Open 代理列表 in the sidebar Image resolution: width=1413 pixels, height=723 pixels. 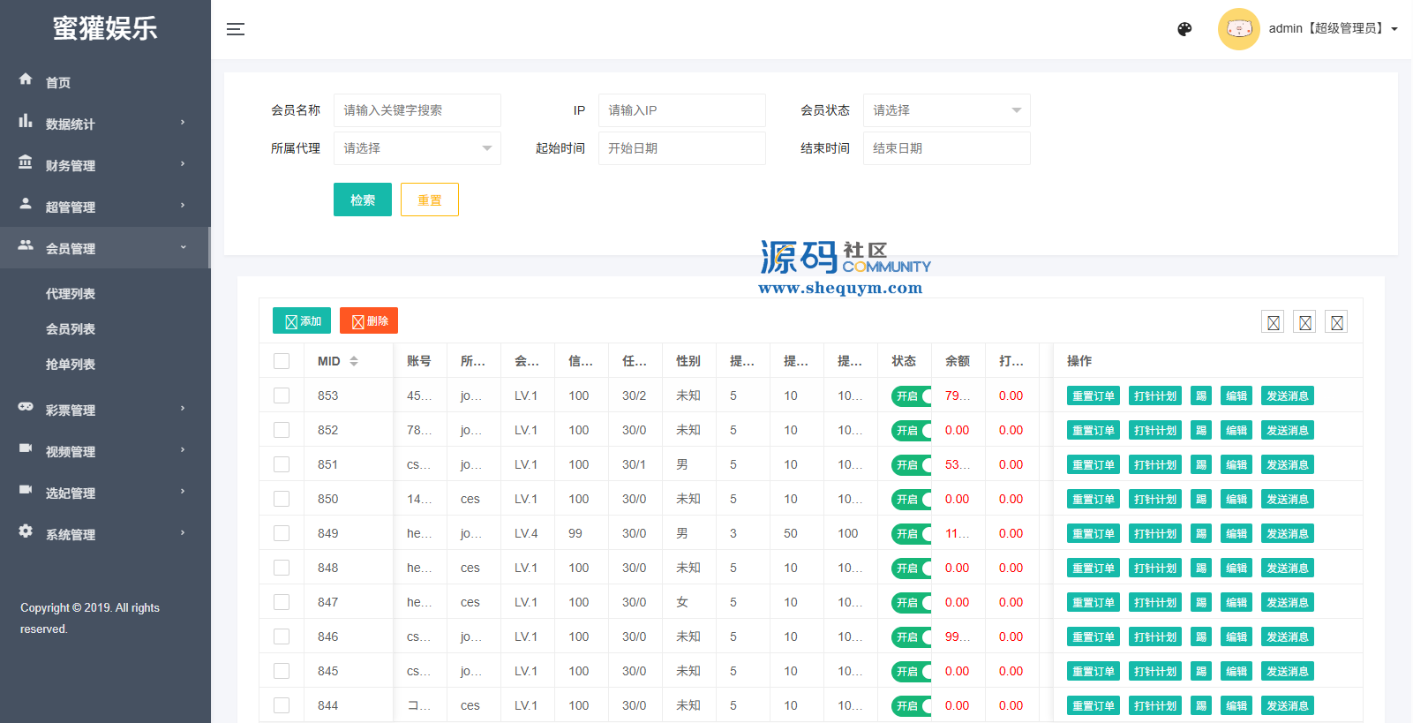71,294
